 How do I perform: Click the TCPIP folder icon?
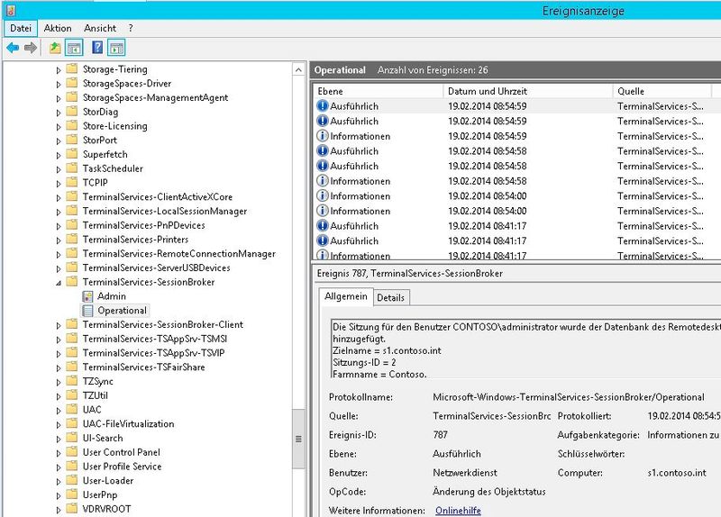[72, 183]
